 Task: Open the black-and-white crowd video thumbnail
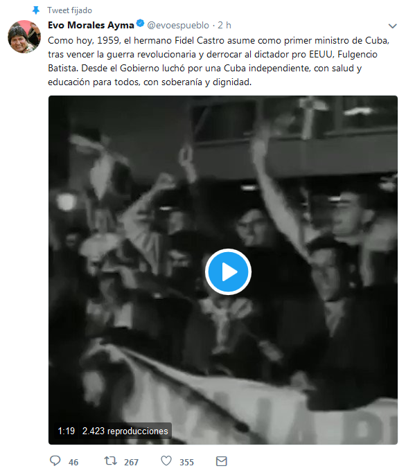223,270
